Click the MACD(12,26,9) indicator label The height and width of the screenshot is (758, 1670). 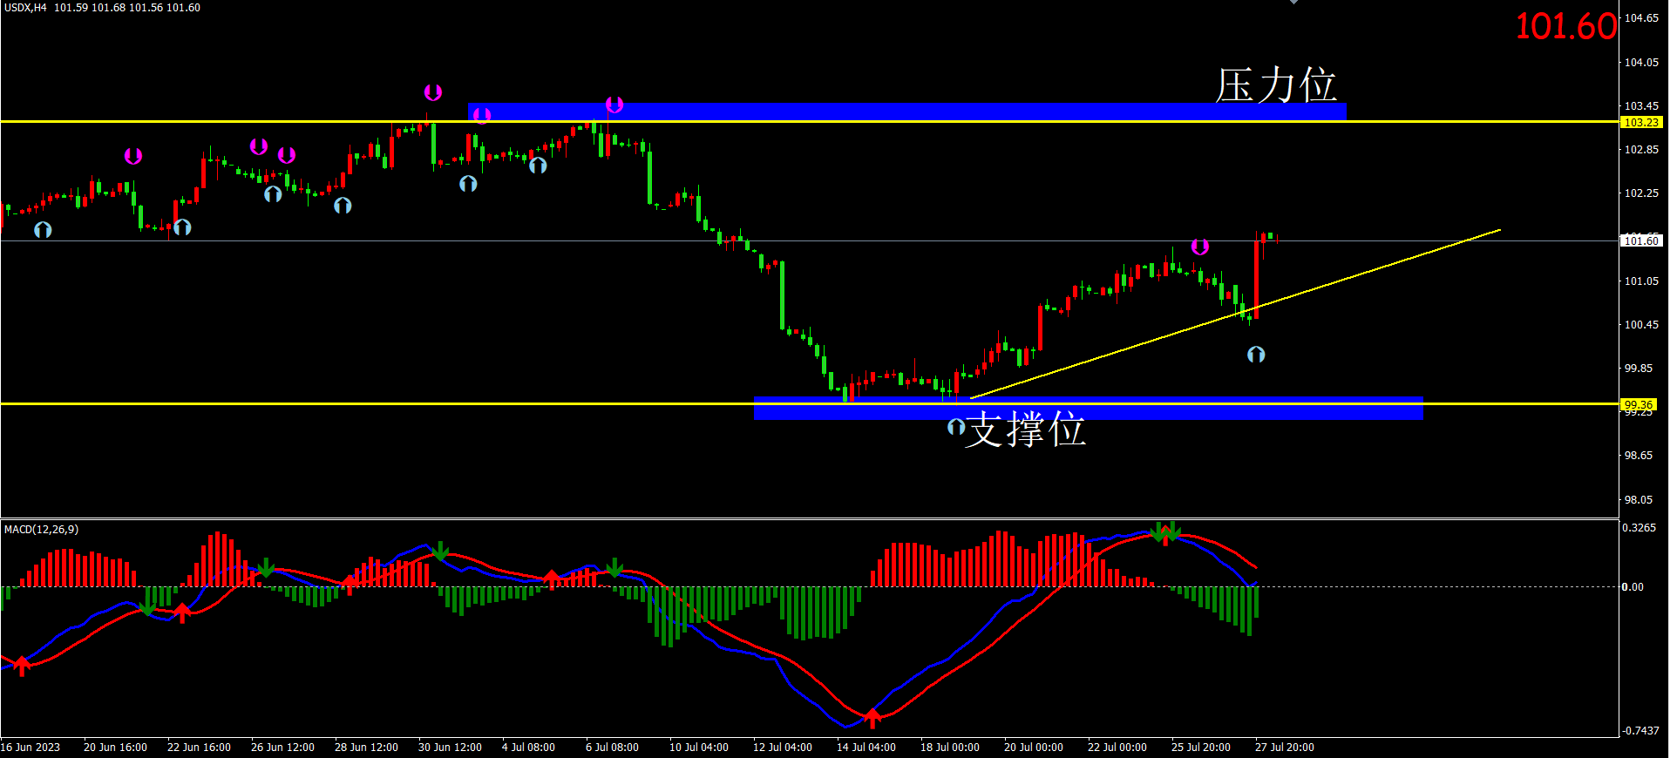pos(41,530)
